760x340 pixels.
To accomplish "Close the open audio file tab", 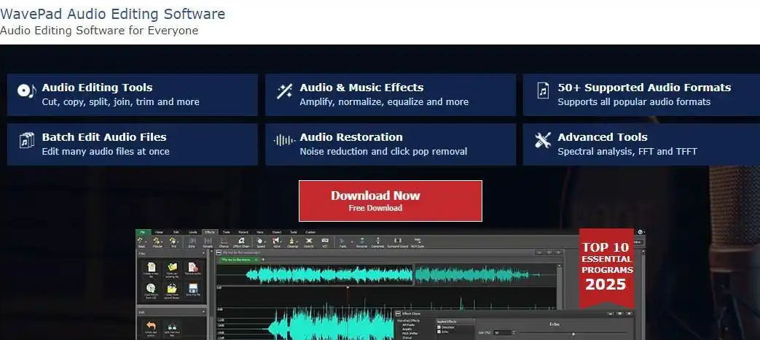I will [x=256, y=260].
